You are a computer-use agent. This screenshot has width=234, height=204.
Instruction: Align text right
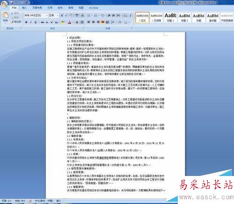point(98,22)
